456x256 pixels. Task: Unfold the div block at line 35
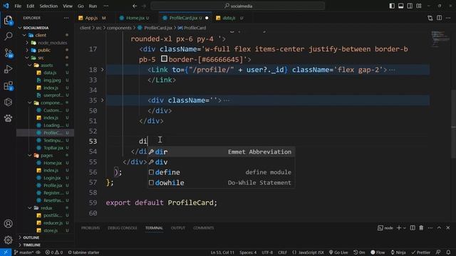tap(103, 100)
